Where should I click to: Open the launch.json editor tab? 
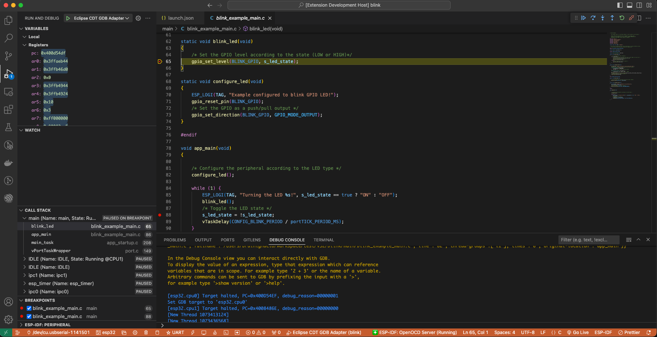pyautogui.click(x=180, y=17)
